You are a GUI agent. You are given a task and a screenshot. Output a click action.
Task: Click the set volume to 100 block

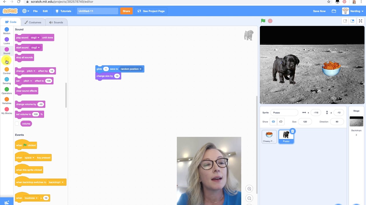29,114
